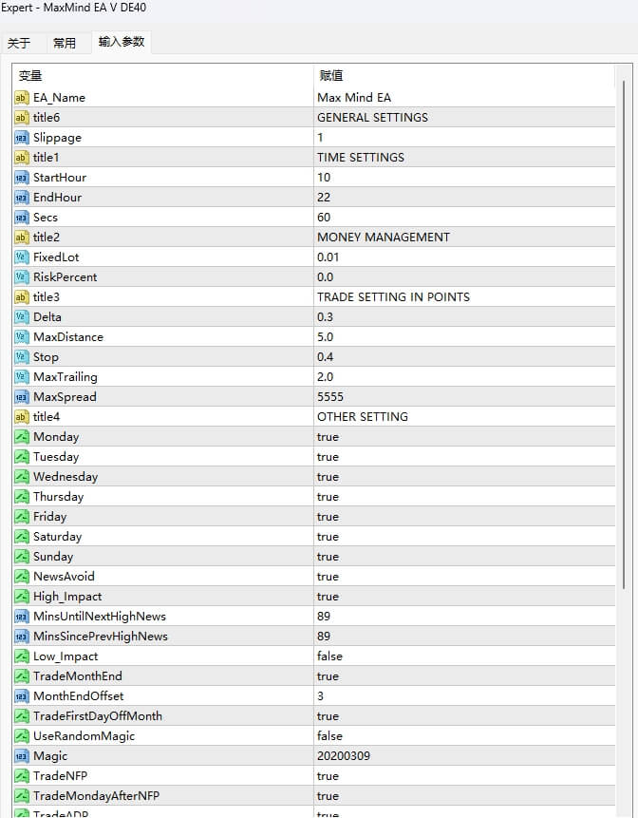Toggle the Low_Impact false value
The image size is (638, 818).
coord(329,656)
